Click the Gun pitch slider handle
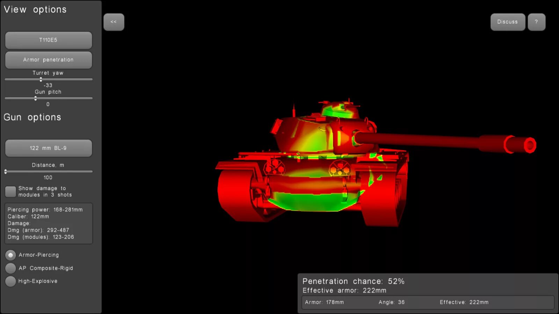The image size is (559, 314). pyautogui.click(x=36, y=98)
